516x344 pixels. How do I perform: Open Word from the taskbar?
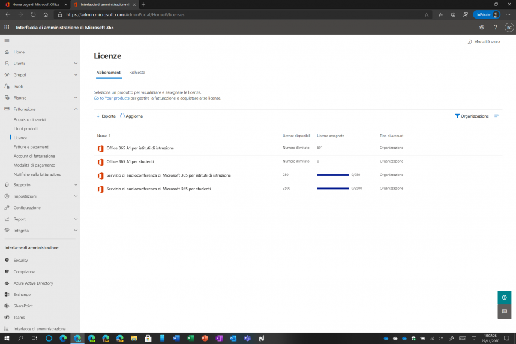pyautogui.click(x=176, y=338)
